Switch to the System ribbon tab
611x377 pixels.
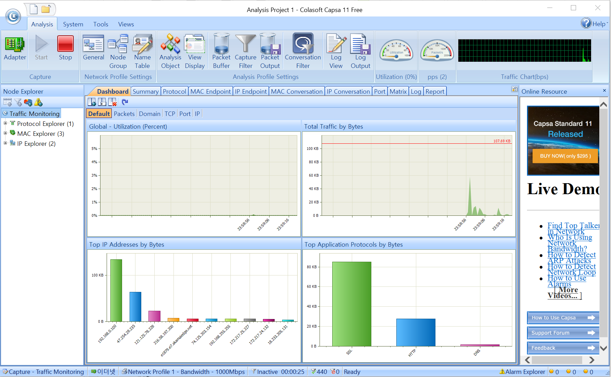pyautogui.click(x=73, y=24)
